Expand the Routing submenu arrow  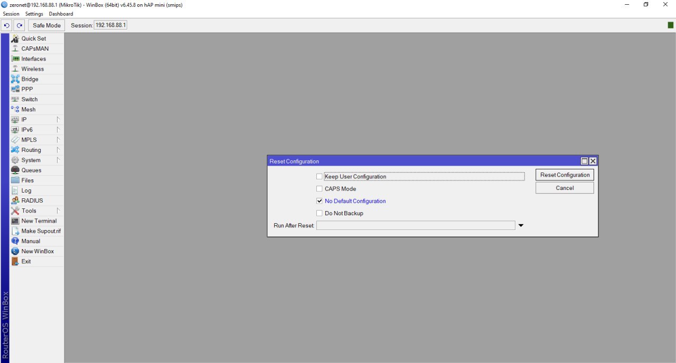click(x=59, y=150)
